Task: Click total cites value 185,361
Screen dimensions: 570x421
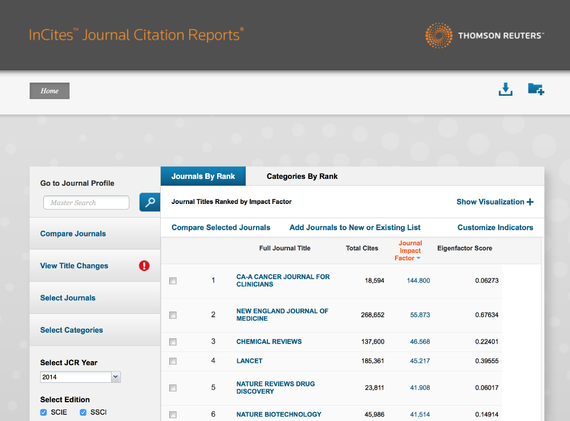Action: click(373, 361)
